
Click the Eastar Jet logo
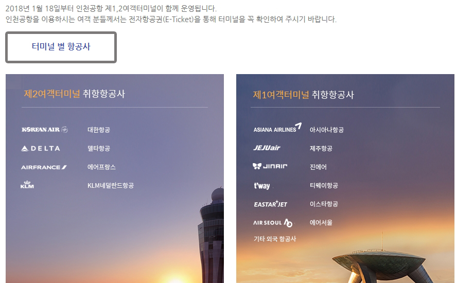pos(270,204)
